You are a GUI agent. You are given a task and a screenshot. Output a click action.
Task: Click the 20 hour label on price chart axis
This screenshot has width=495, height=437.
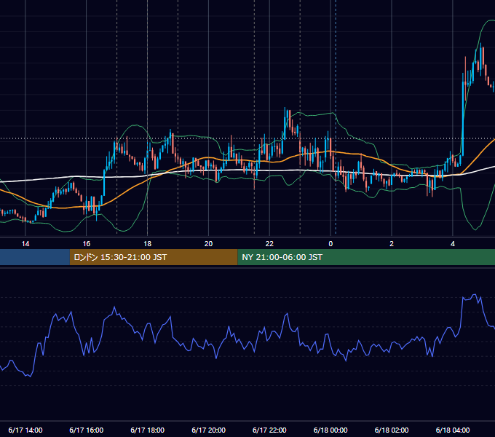(208, 244)
